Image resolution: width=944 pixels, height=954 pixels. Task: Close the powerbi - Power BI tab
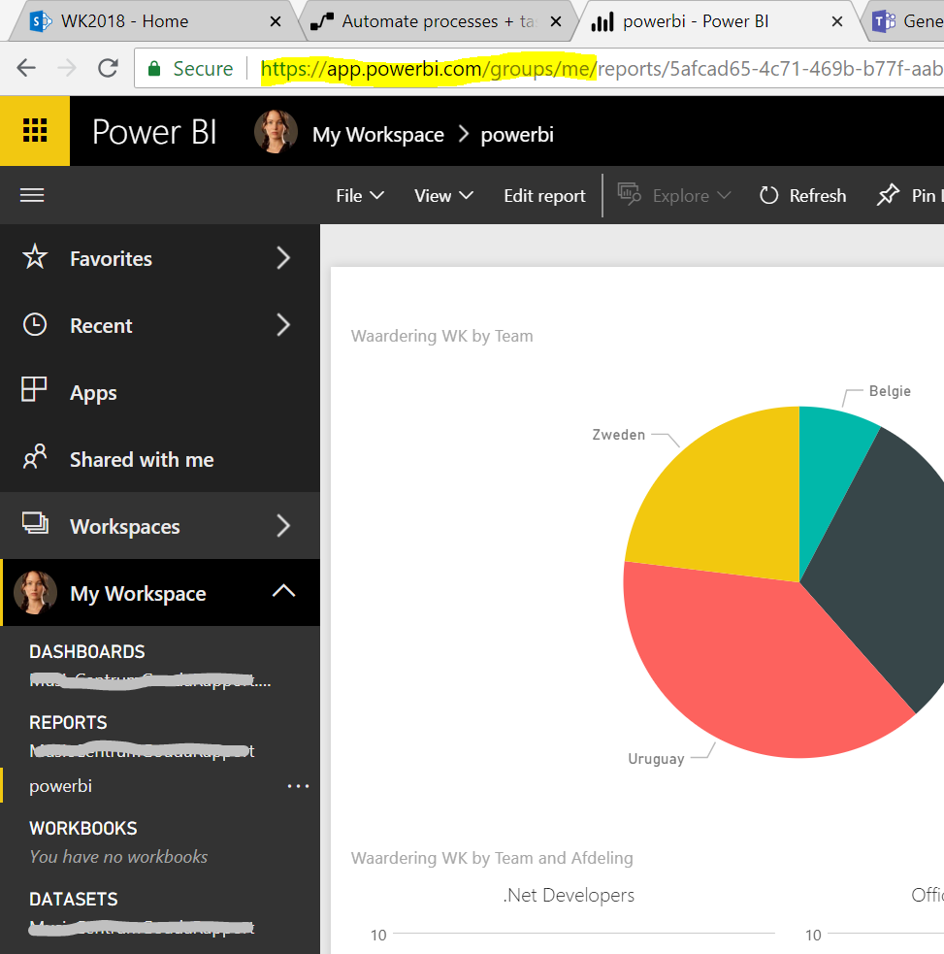(837, 22)
